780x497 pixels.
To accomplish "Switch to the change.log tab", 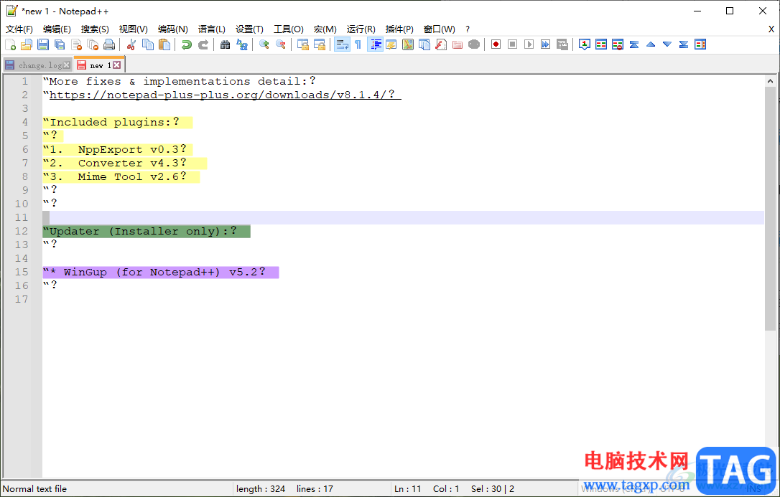I will [x=40, y=65].
